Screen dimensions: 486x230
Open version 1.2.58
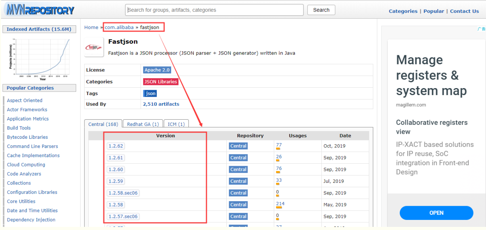[x=116, y=205]
